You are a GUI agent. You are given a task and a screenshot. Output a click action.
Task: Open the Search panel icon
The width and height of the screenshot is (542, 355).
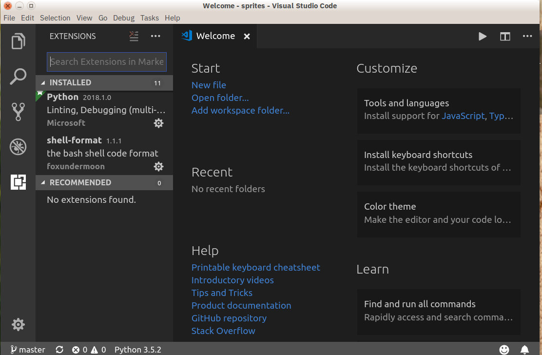(18, 76)
